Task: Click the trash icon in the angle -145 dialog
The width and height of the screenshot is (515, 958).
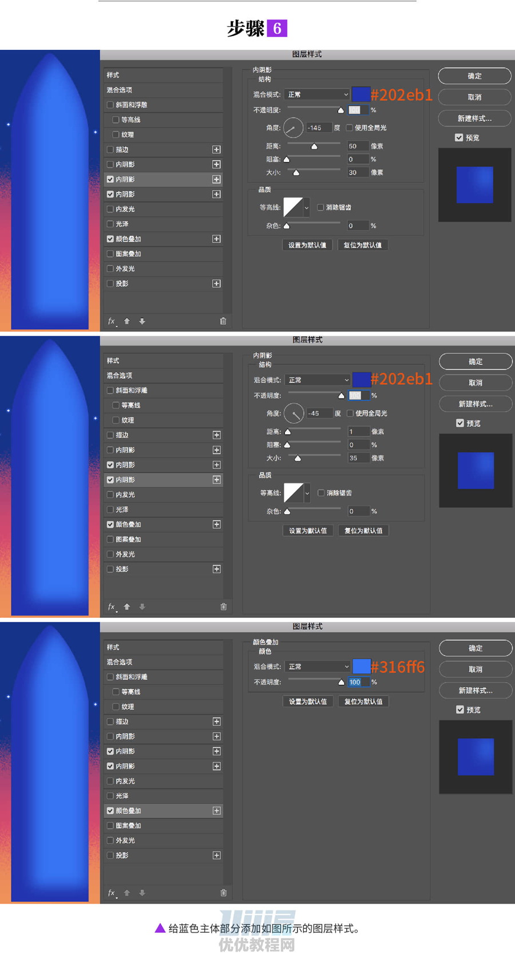Action: 223,321
